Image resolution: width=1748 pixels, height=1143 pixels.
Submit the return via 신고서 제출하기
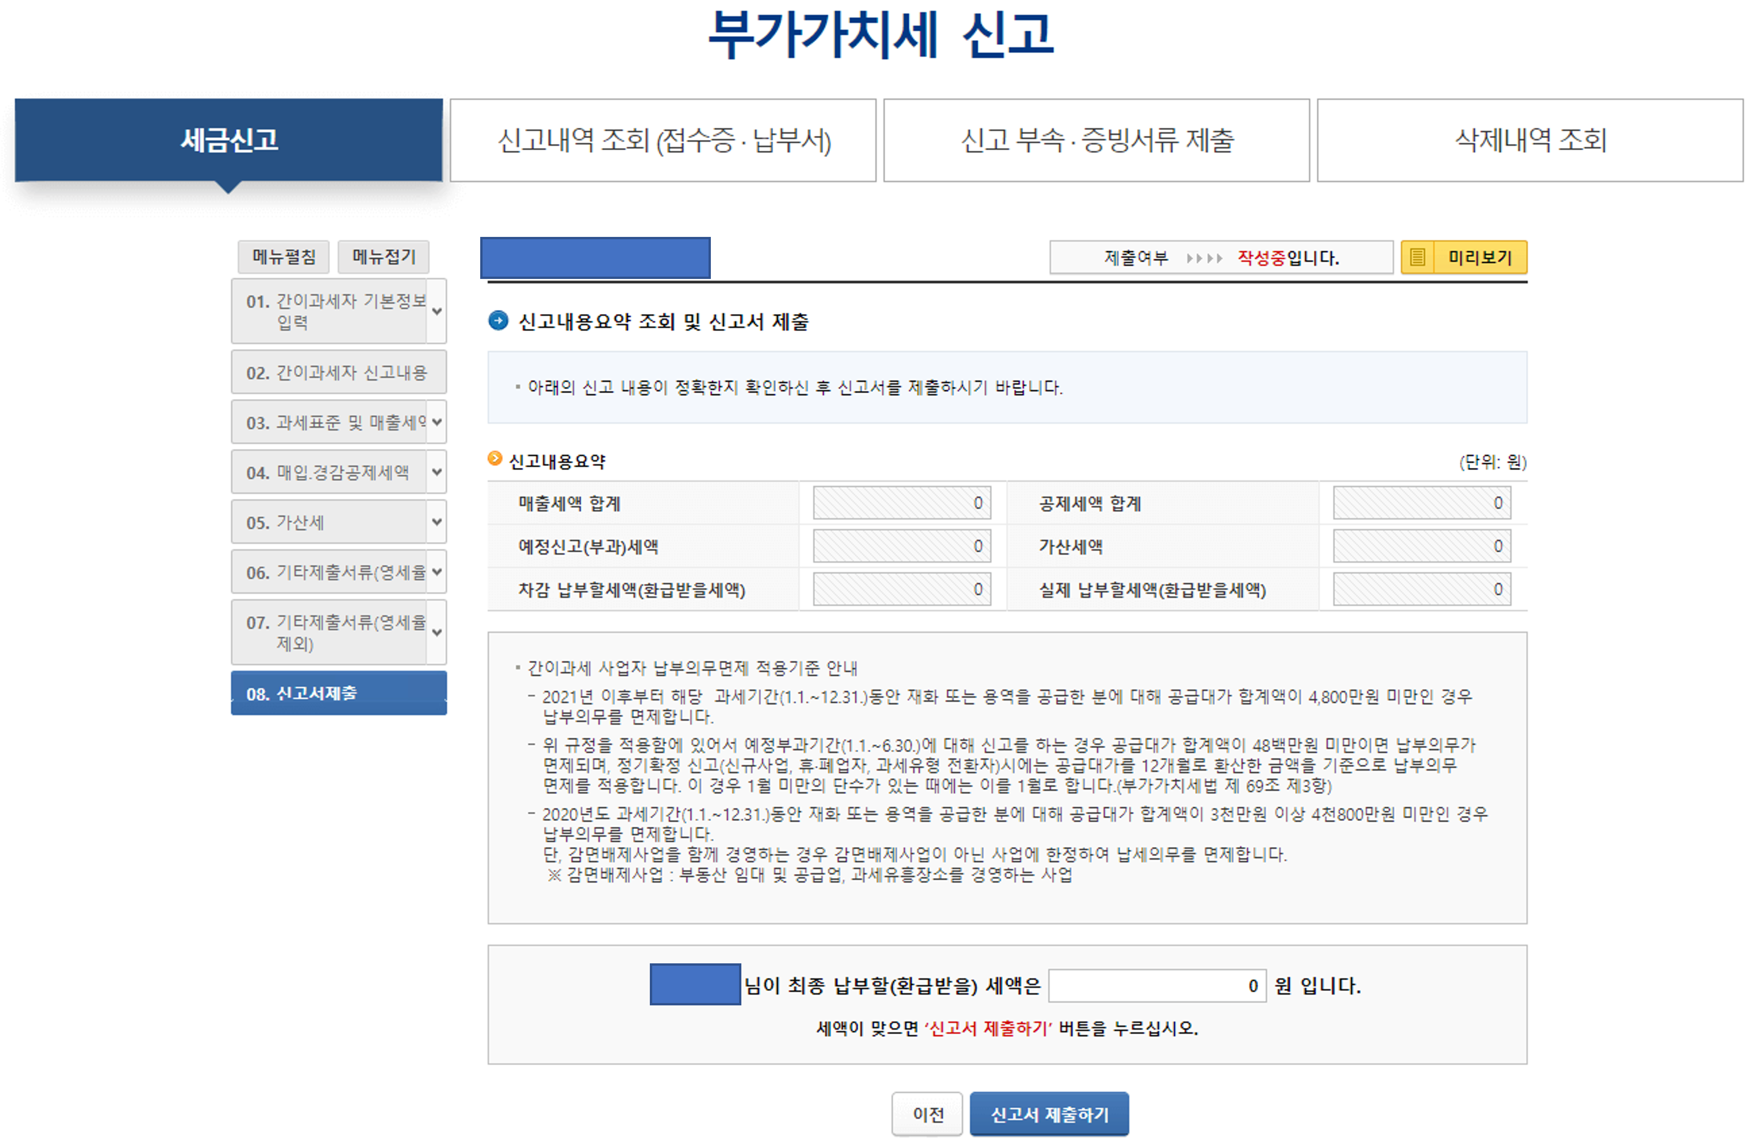click(1050, 1113)
